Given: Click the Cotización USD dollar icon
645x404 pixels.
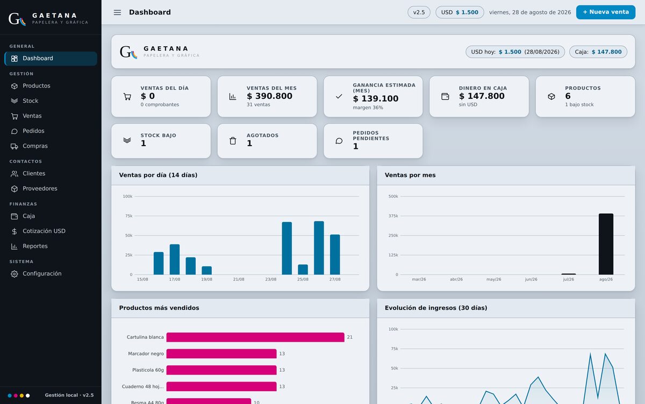Looking at the screenshot, I should click(15, 231).
